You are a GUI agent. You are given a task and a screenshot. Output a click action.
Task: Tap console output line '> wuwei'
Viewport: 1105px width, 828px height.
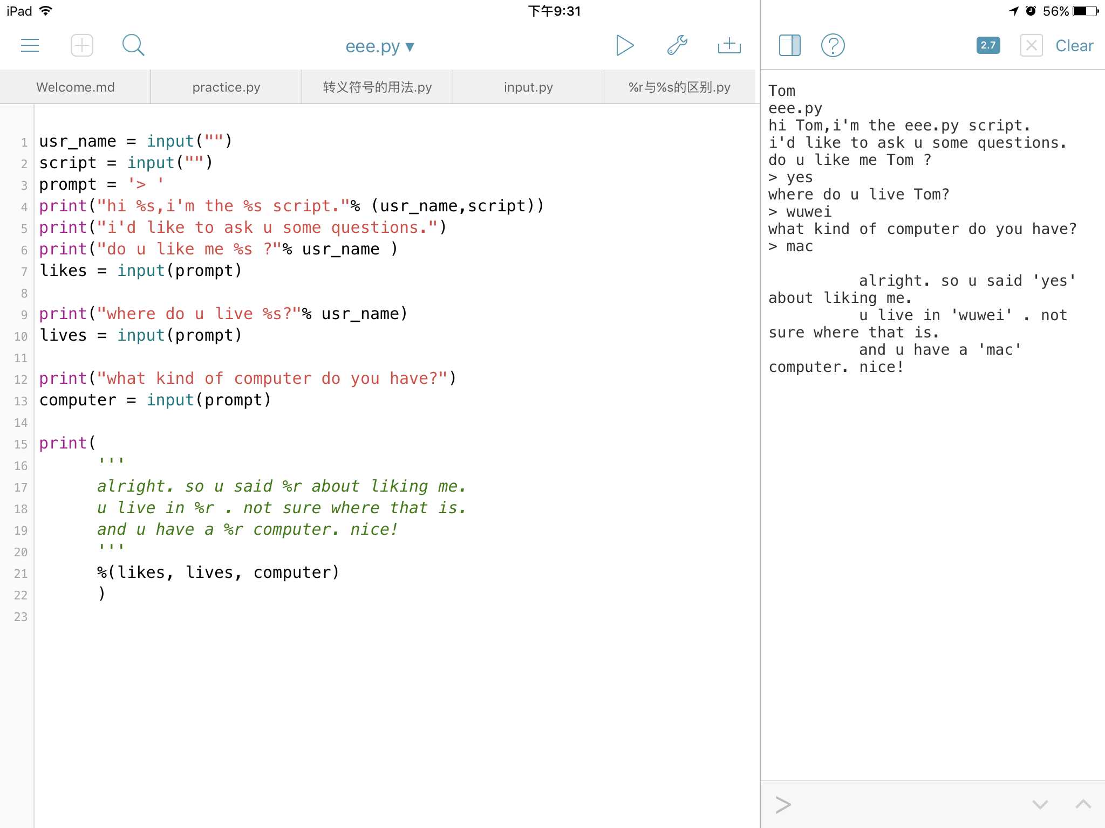[x=800, y=212]
